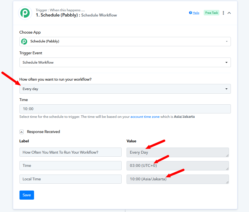
Task: Click the Response Received heading text
Action: 43,132
